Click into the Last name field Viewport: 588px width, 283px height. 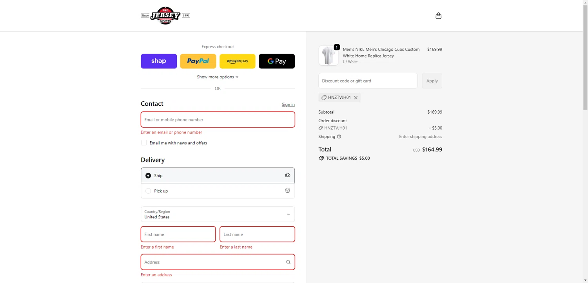[x=257, y=234]
